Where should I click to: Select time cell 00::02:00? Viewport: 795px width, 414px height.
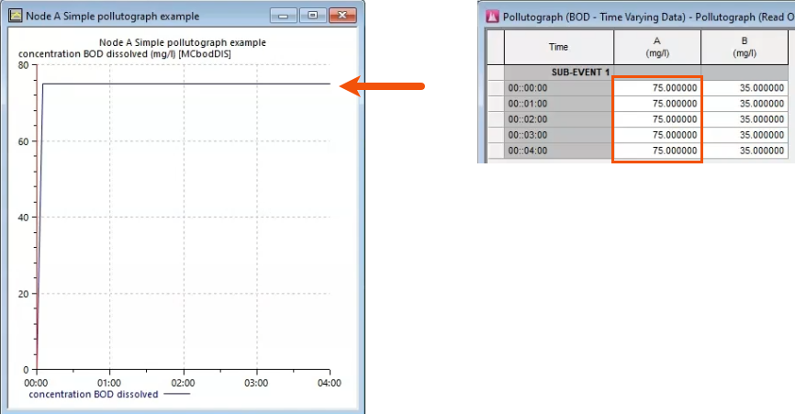click(x=559, y=119)
